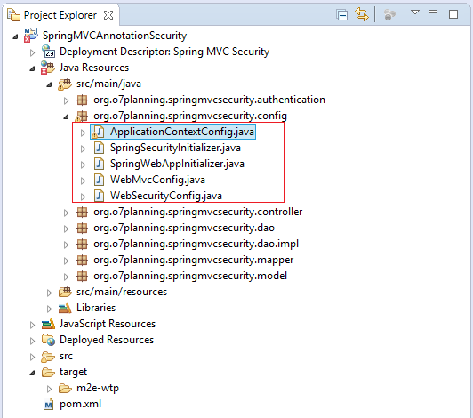The width and height of the screenshot is (473, 418).
Task: Expand SpringWebAppInitializer.java node
Action: point(83,165)
